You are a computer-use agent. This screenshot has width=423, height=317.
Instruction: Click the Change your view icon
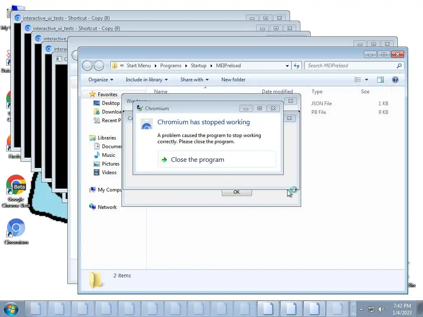tap(357, 80)
